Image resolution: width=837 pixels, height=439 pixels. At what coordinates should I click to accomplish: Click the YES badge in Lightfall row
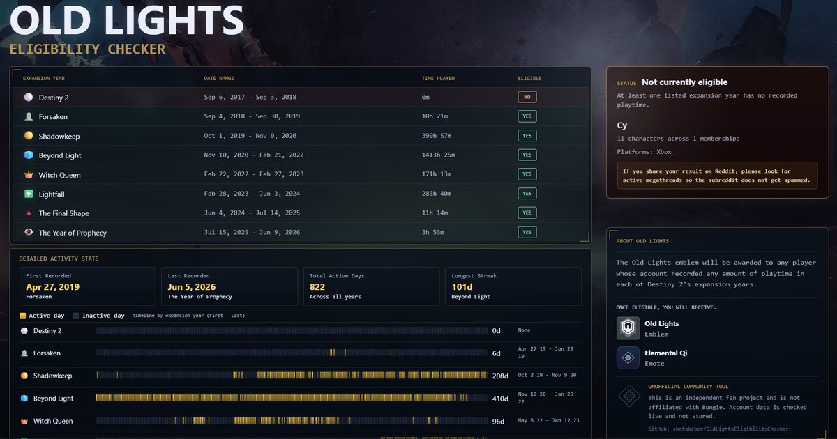coord(527,194)
